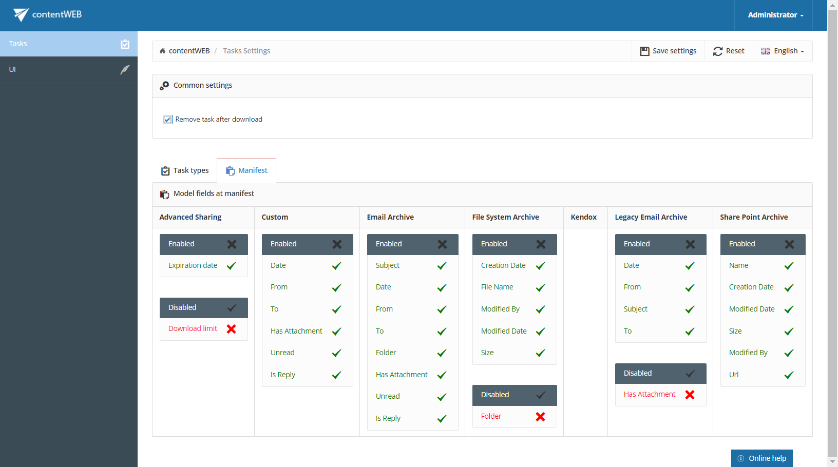Disable all File System Archive enabled fields
The image size is (838, 467).
[541, 244]
